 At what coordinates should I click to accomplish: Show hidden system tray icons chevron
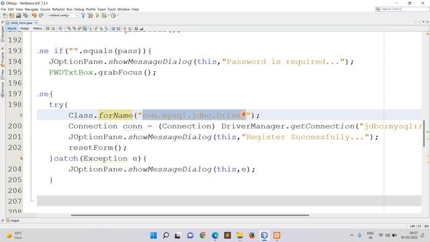pyautogui.click(x=351, y=235)
